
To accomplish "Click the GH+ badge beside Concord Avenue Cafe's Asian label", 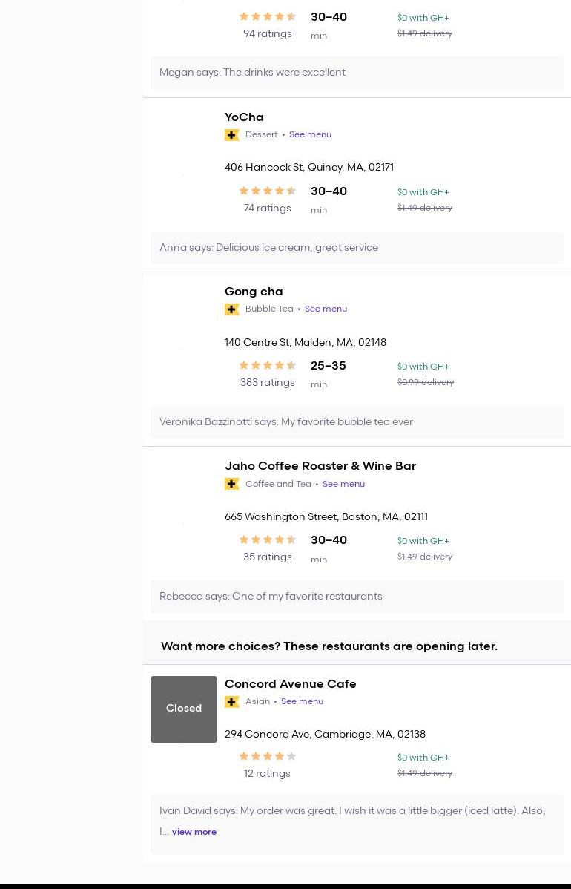I will [x=231, y=702].
